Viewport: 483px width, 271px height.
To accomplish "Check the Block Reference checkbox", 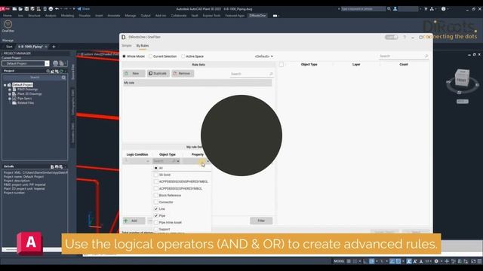I will [156, 195].
